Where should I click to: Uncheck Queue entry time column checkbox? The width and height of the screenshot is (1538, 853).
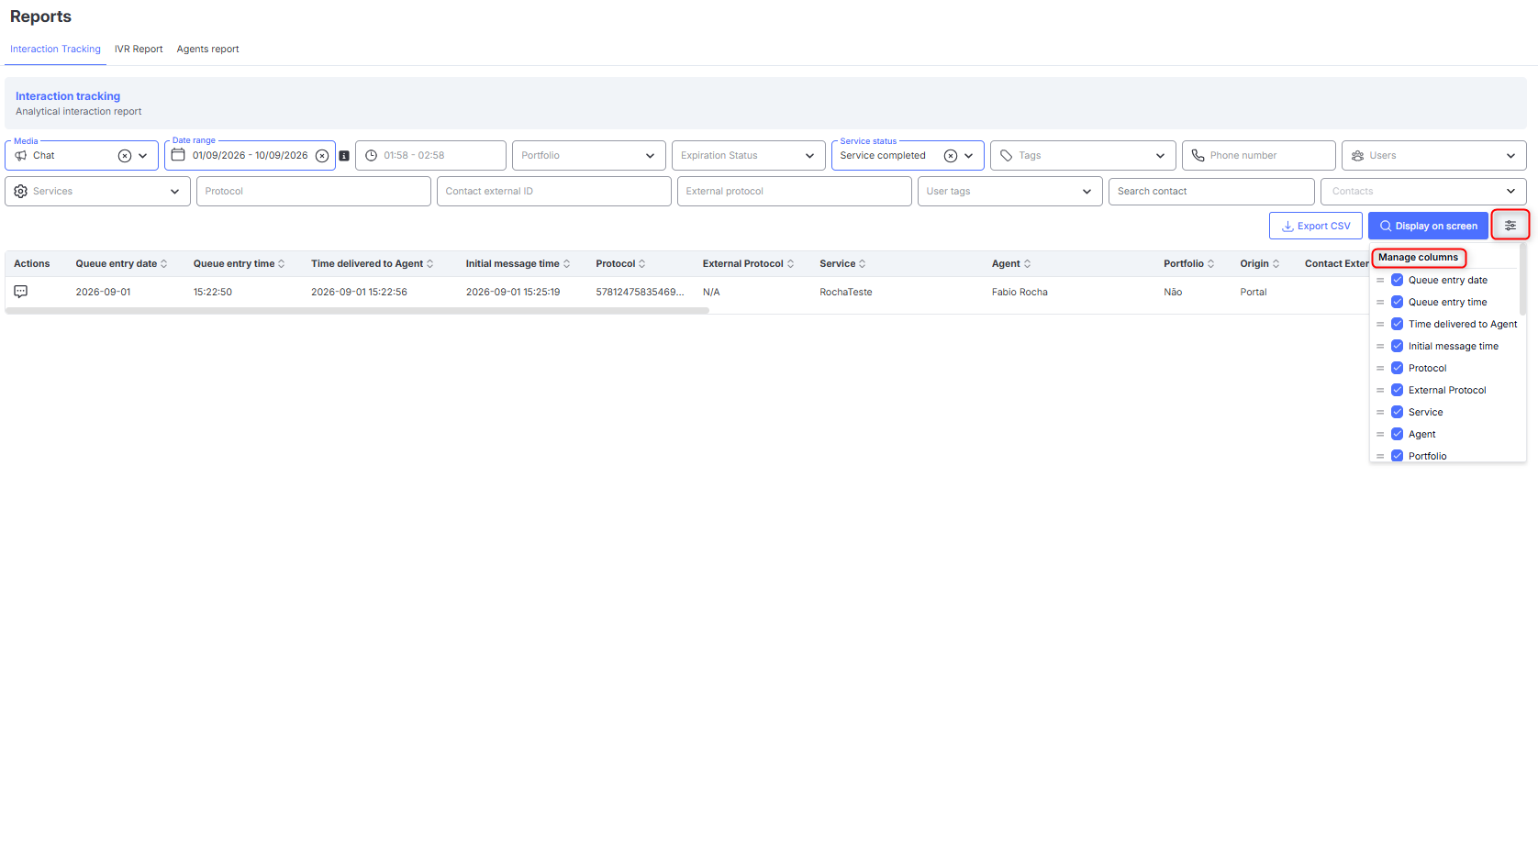(1397, 303)
